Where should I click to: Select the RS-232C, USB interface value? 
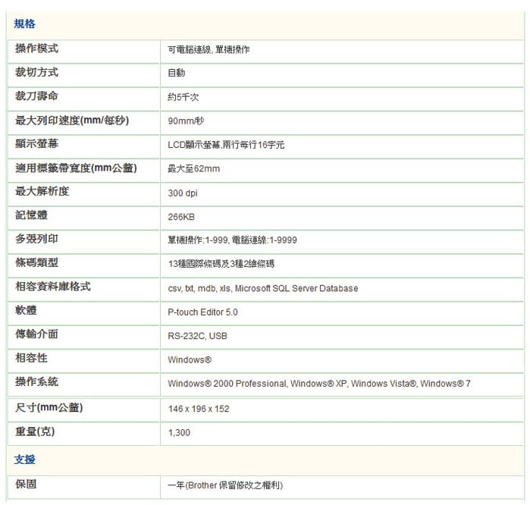click(x=197, y=336)
